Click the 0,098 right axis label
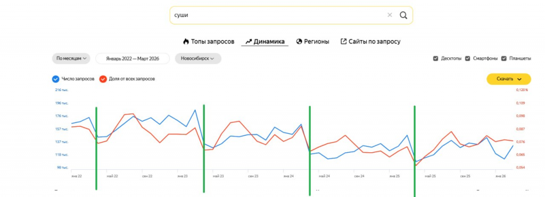This screenshot has width=545, height=197. [521, 116]
